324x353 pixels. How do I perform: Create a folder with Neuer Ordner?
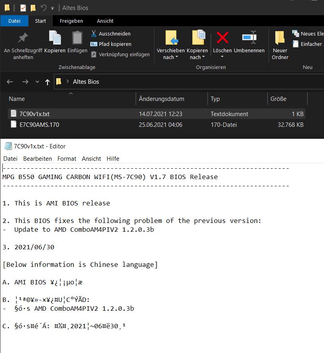280,45
